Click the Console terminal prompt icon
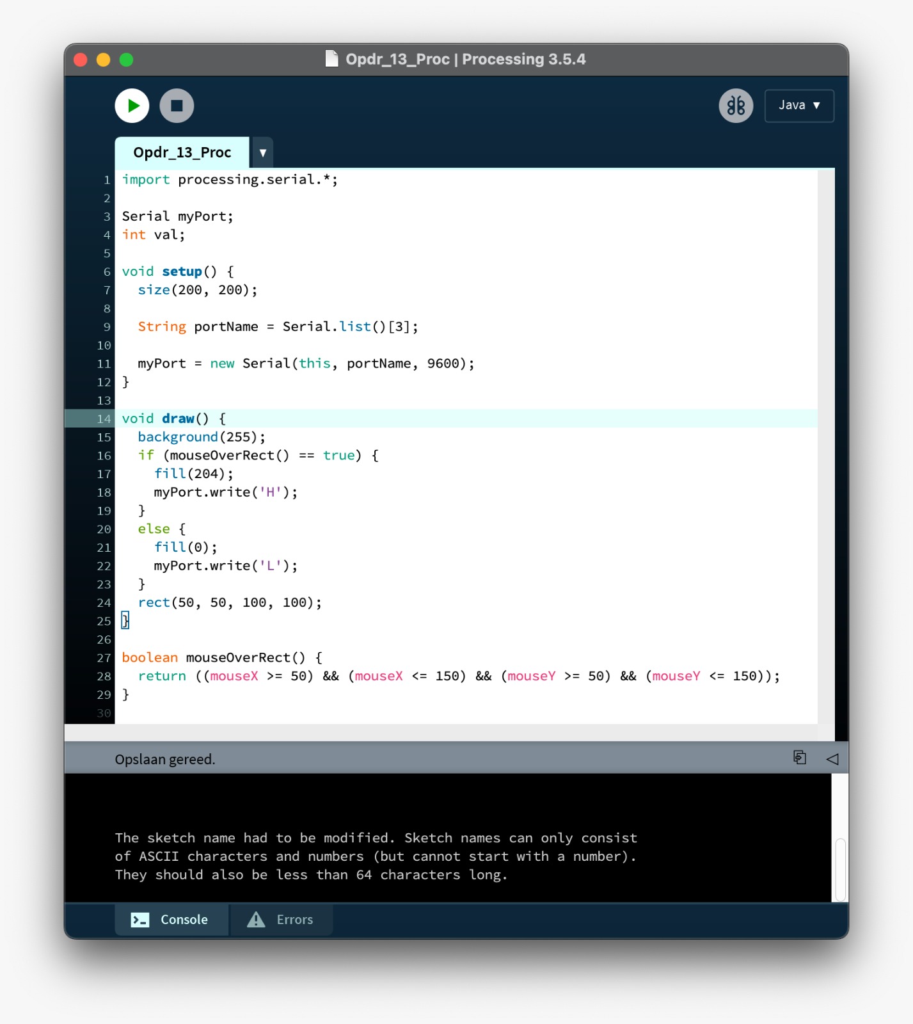Image resolution: width=913 pixels, height=1024 pixels. (x=139, y=920)
